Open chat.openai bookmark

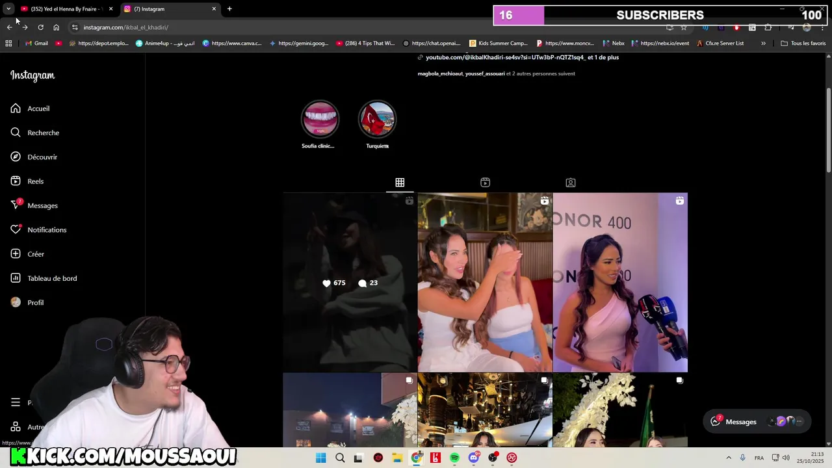click(432, 44)
